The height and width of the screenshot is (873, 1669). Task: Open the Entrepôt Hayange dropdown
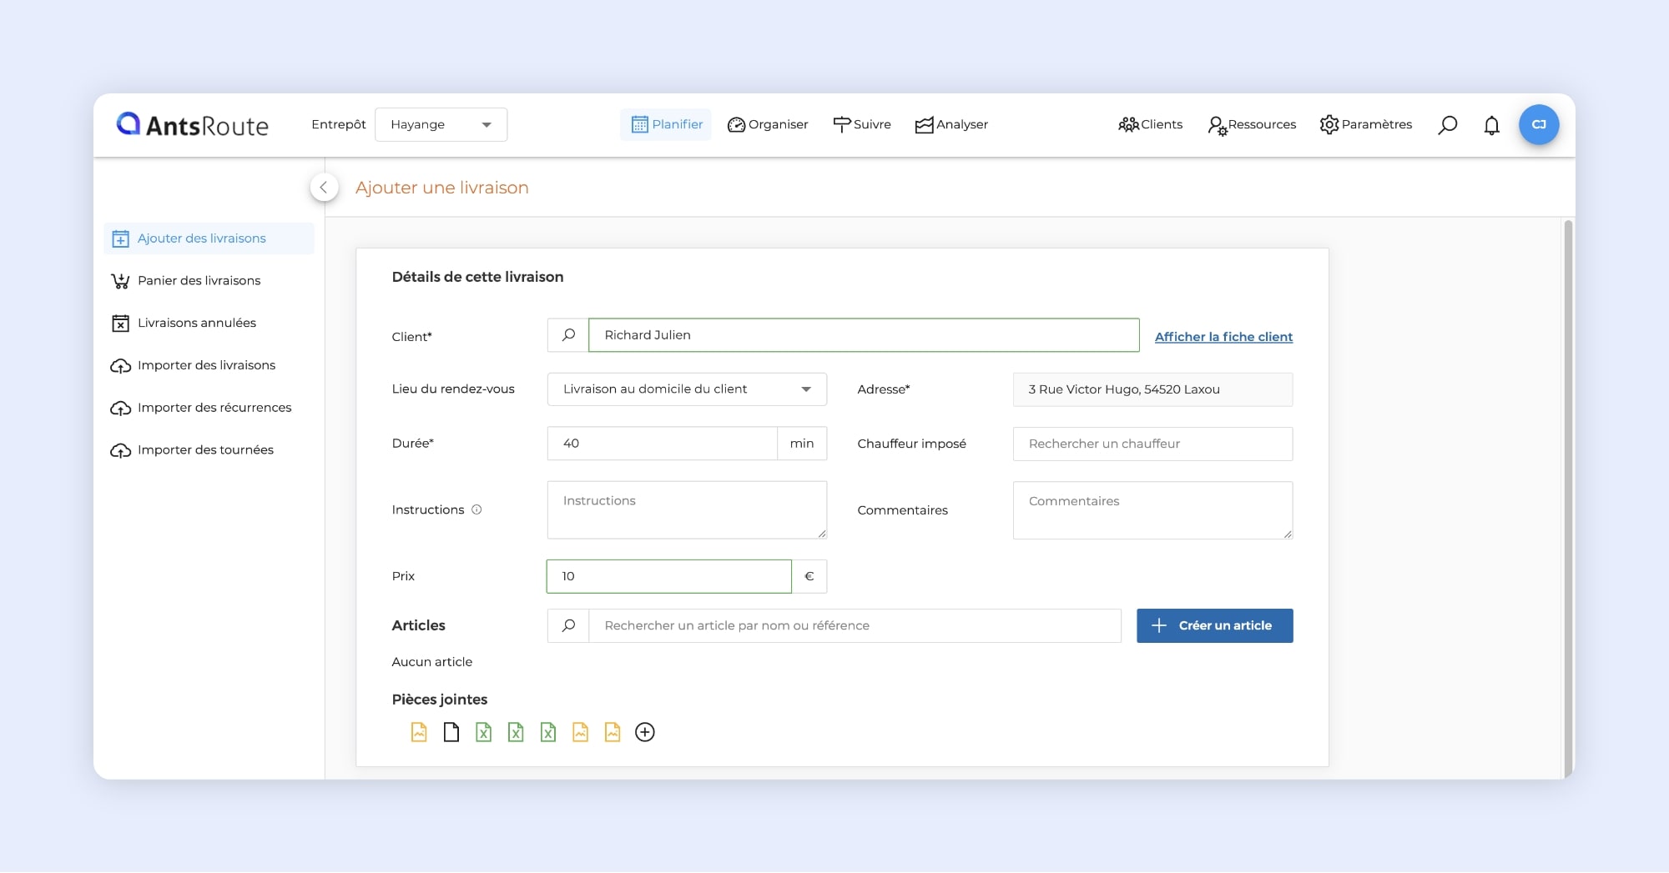click(441, 125)
